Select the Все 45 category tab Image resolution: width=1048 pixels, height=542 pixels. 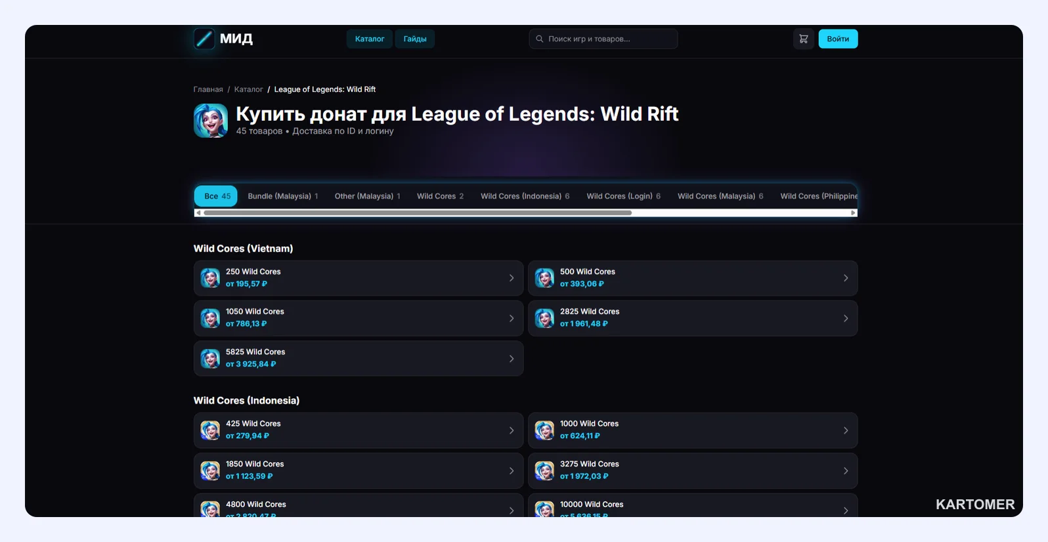[216, 196]
